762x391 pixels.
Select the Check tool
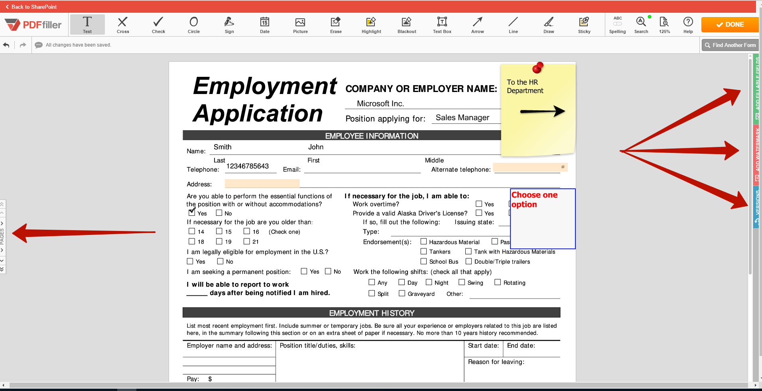pyautogui.click(x=158, y=24)
